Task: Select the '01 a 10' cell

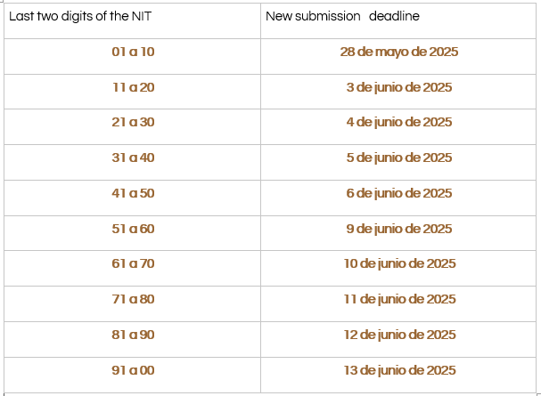Action: [132, 56]
